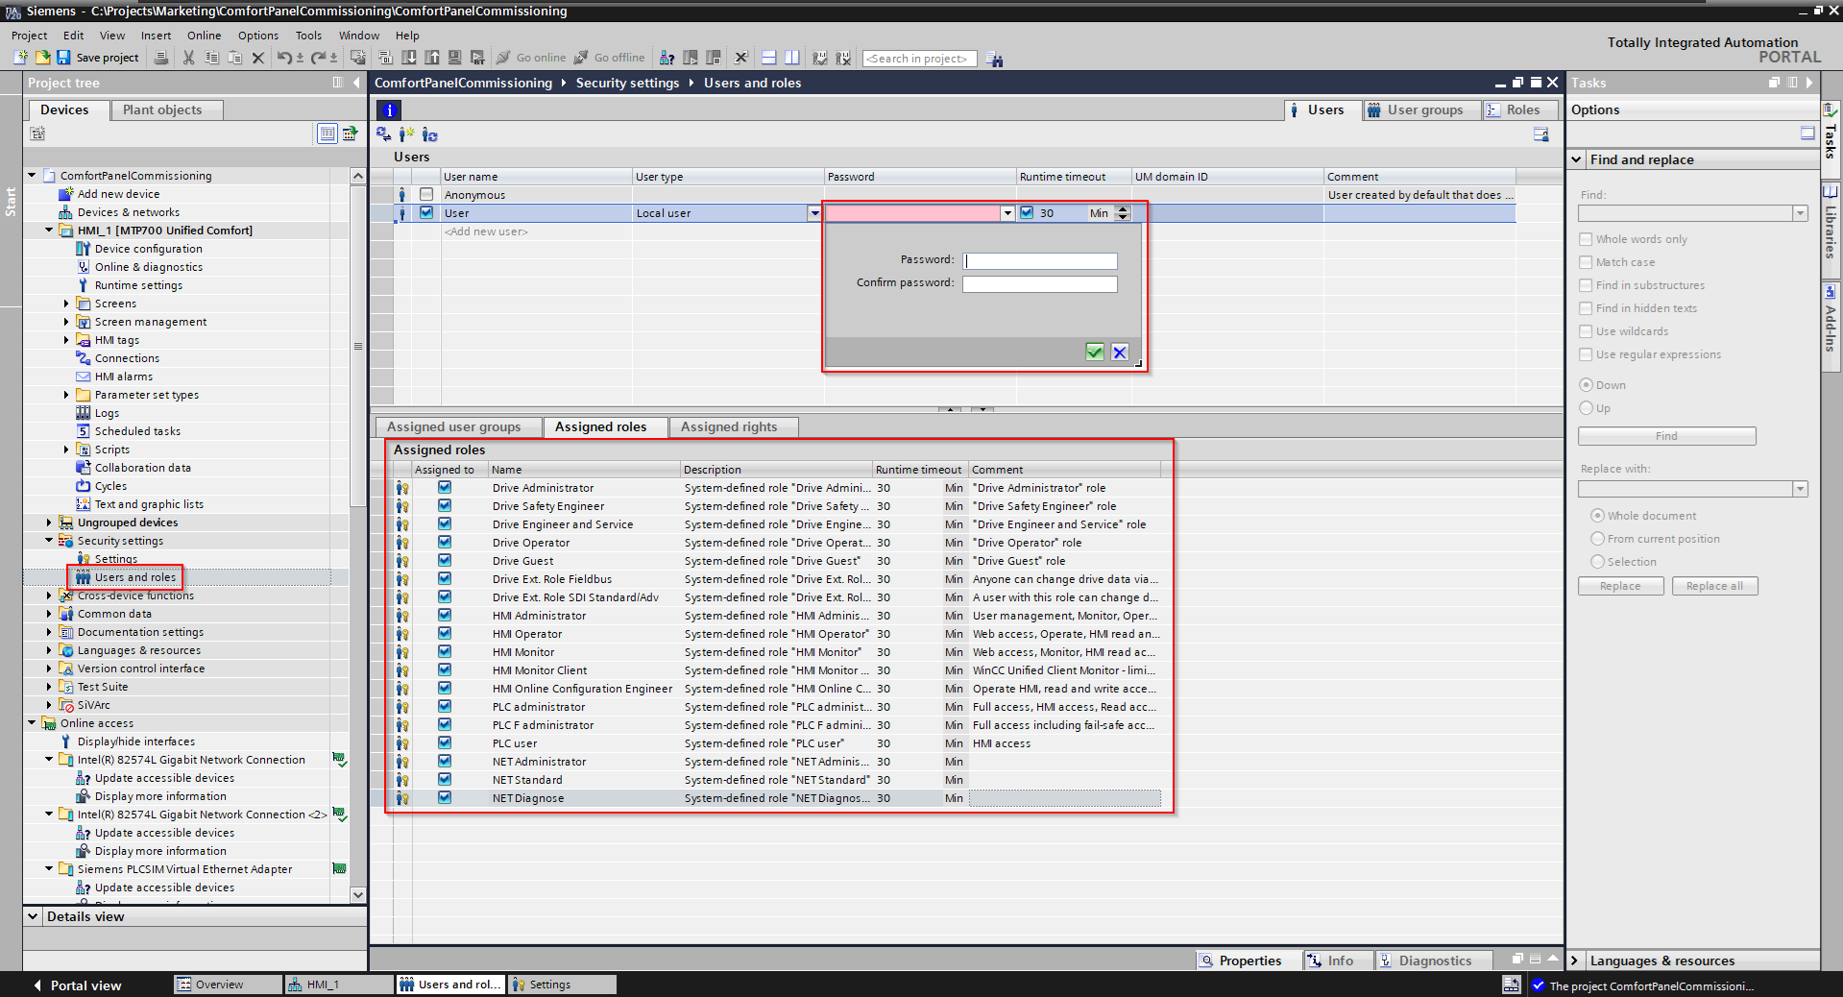
Task: Click the Save project button
Action: coord(98,58)
